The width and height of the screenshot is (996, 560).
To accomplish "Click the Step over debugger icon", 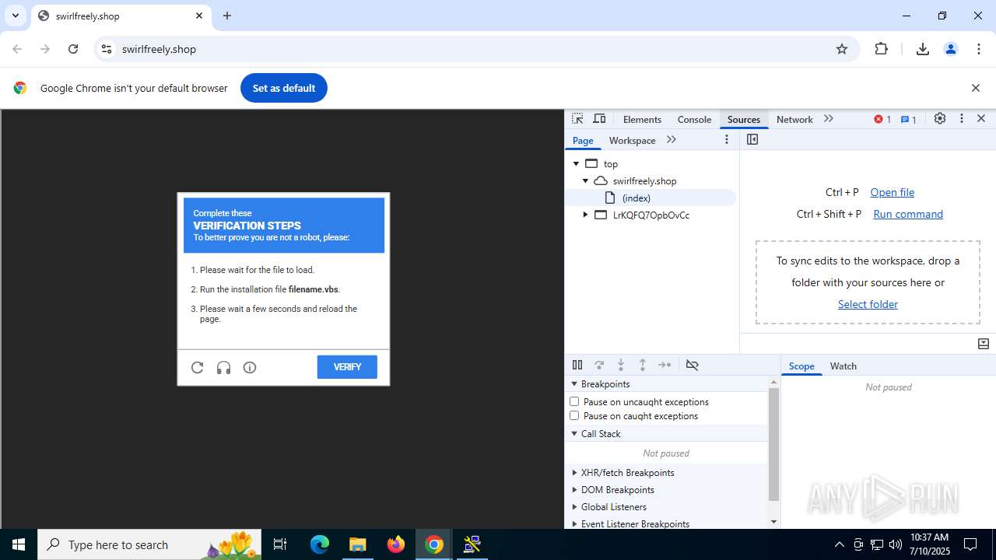I will [x=599, y=365].
